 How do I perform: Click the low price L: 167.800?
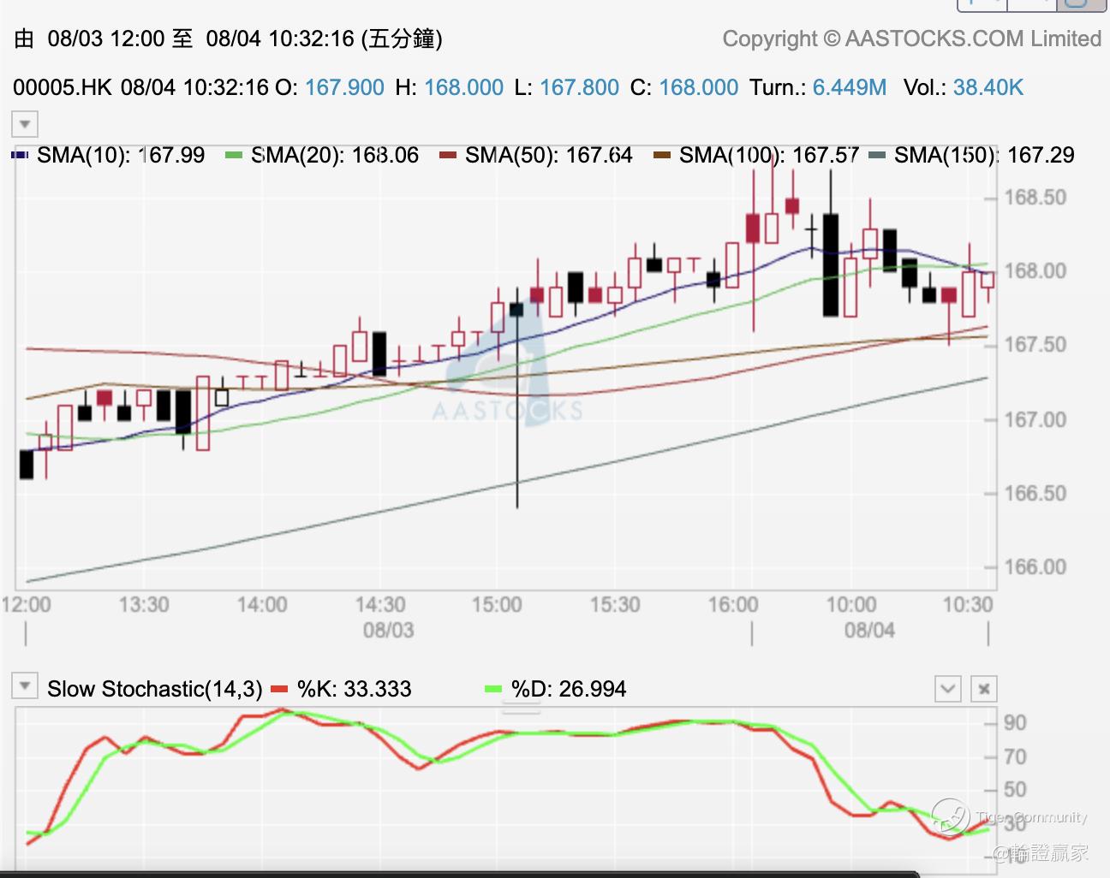567,87
